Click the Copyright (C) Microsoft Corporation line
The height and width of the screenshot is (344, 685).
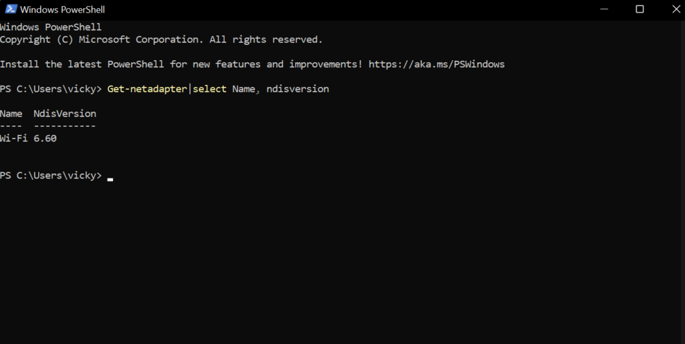[x=161, y=39]
